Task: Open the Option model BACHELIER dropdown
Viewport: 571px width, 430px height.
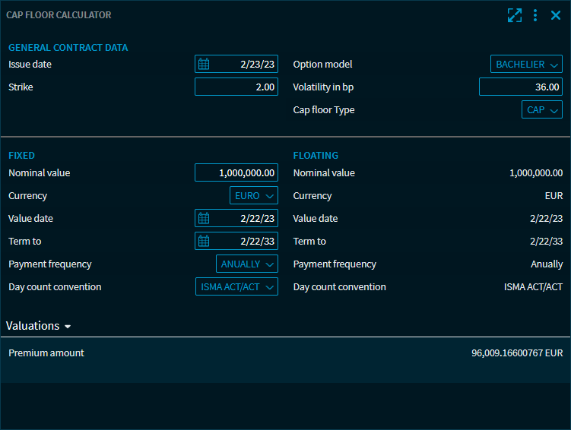Action: [526, 65]
